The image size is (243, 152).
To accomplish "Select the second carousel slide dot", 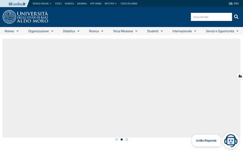I will pyautogui.click(x=122, y=140).
